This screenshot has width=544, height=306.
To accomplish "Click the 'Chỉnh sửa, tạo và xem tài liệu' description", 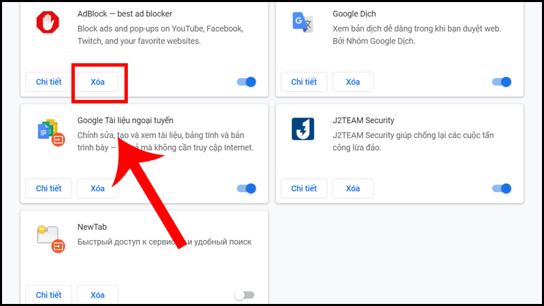I will point(165,141).
